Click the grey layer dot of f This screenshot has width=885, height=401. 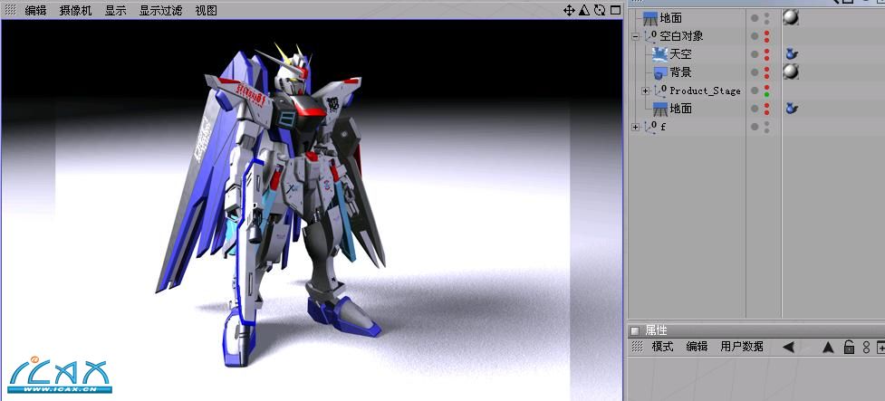coord(755,127)
